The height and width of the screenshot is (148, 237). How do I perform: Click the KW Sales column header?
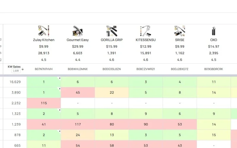(14, 67)
